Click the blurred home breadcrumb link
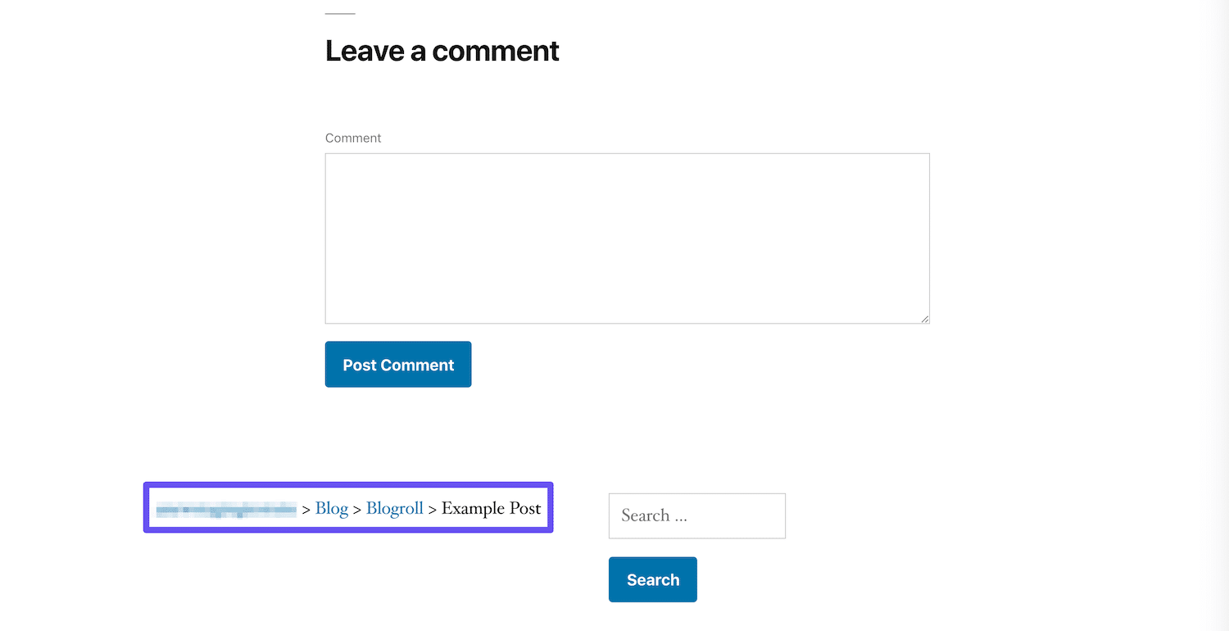 click(x=226, y=510)
